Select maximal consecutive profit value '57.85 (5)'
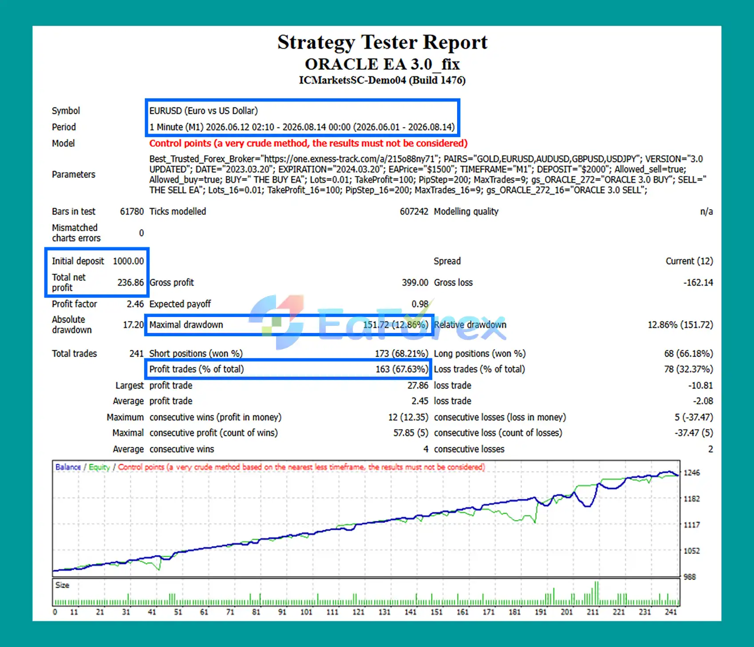 (x=411, y=433)
